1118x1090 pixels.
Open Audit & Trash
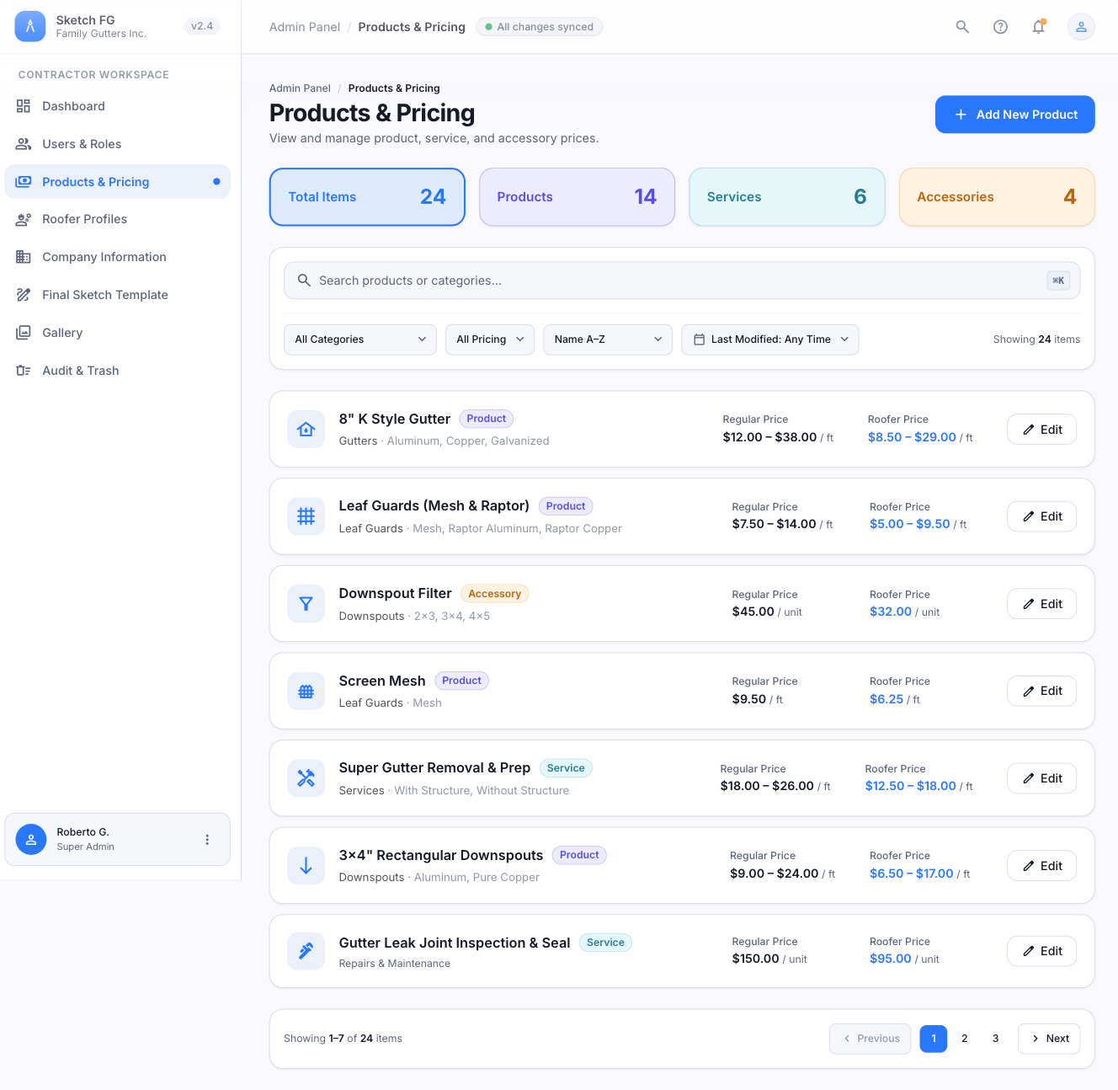(x=117, y=371)
